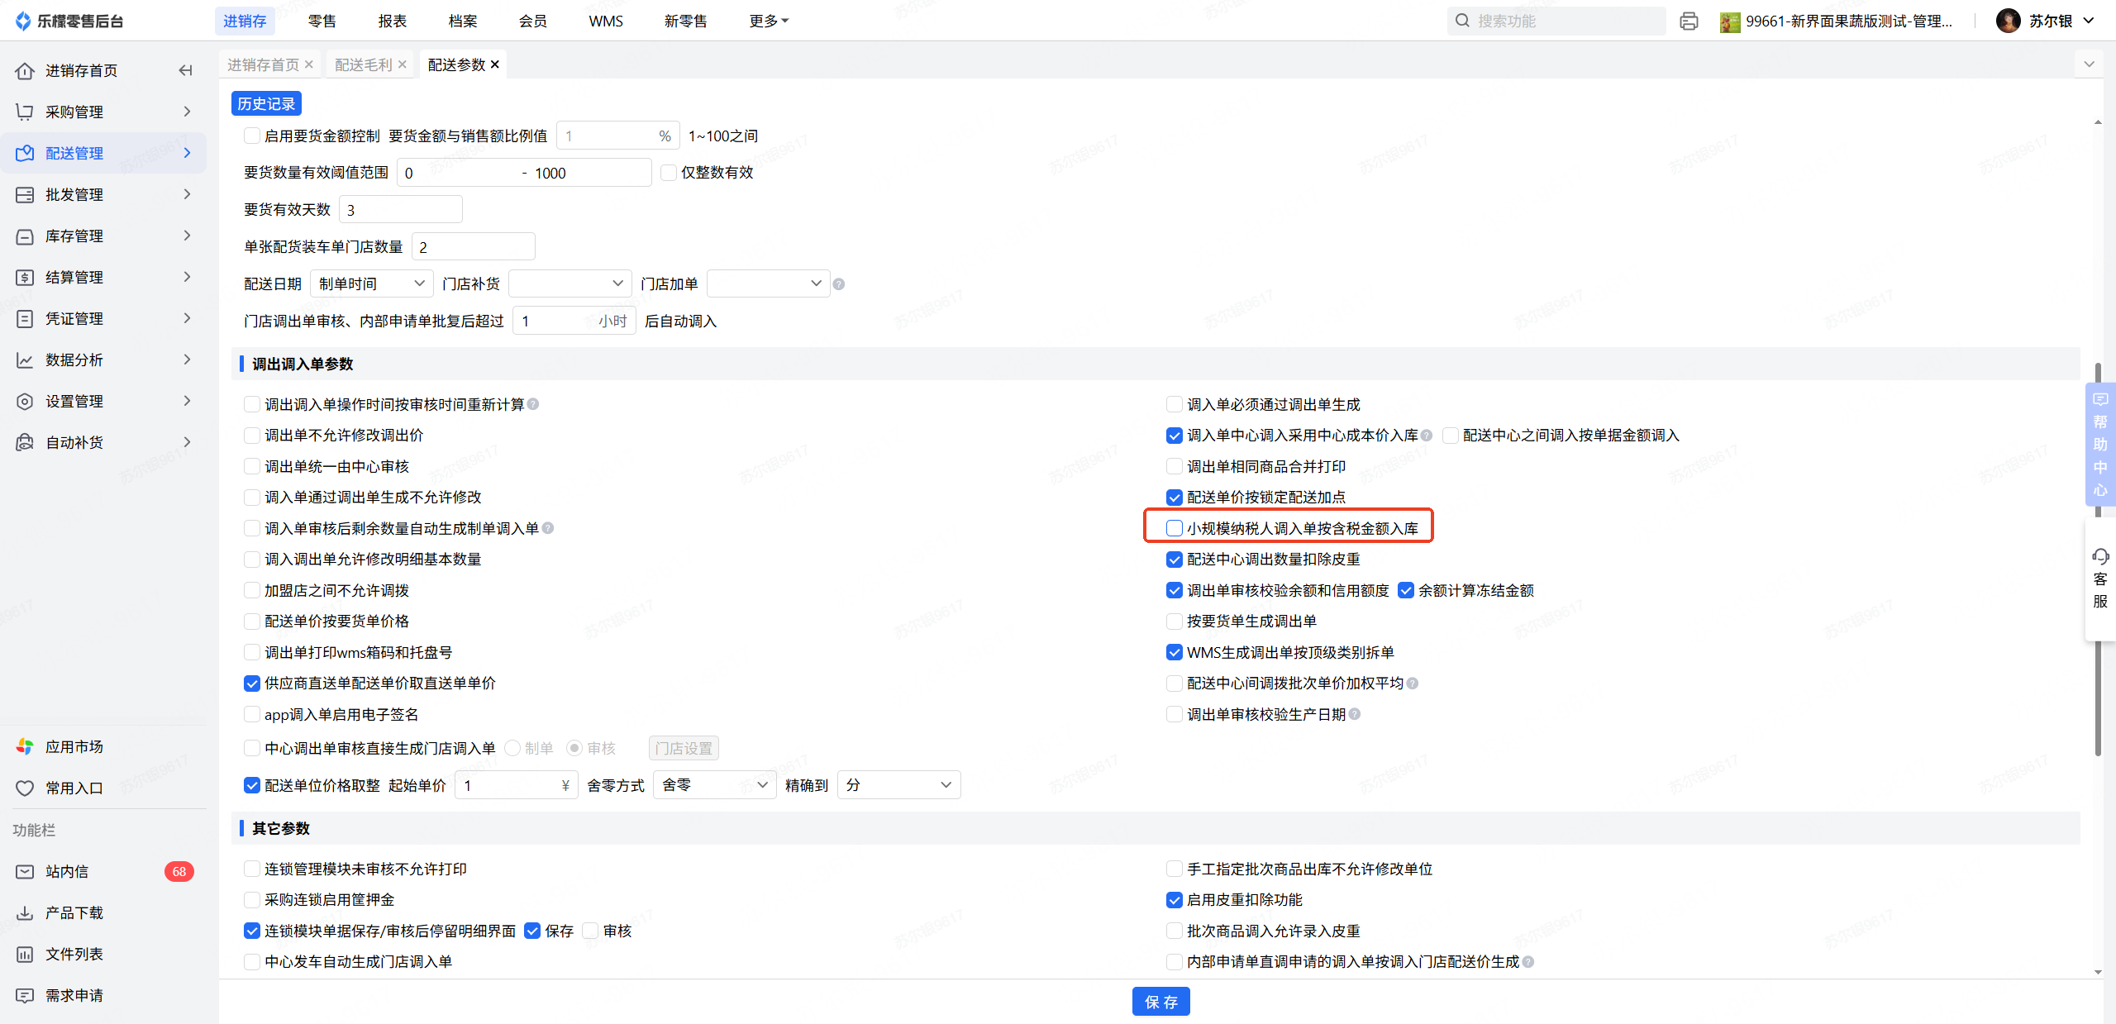Screen dimensions: 2116x1024
Task: Open 客服 headset icon on right
Action: tap(2100, 556)
